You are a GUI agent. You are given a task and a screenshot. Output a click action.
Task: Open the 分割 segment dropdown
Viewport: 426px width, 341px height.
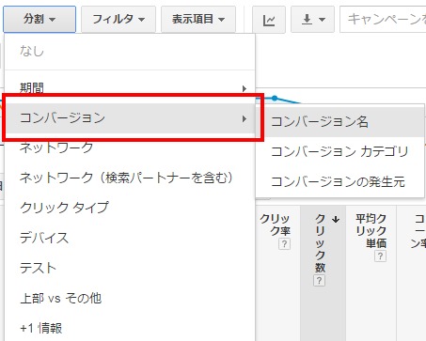tap(39, 20)
